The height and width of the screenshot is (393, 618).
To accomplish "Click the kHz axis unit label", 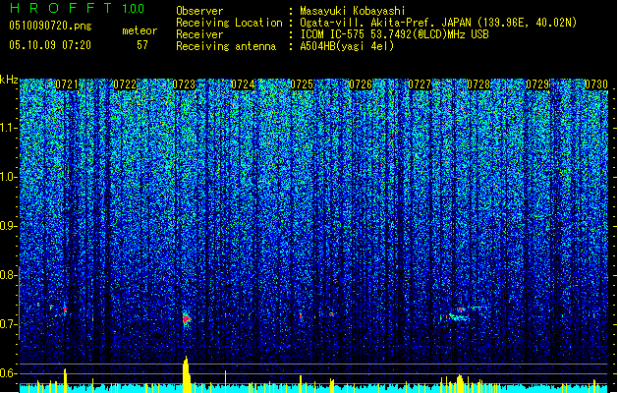I will click(x=9, y=80).
